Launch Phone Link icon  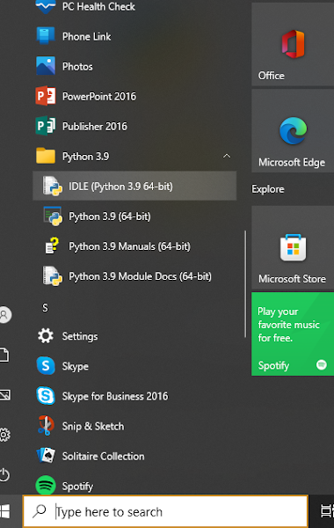coord(46,36)
